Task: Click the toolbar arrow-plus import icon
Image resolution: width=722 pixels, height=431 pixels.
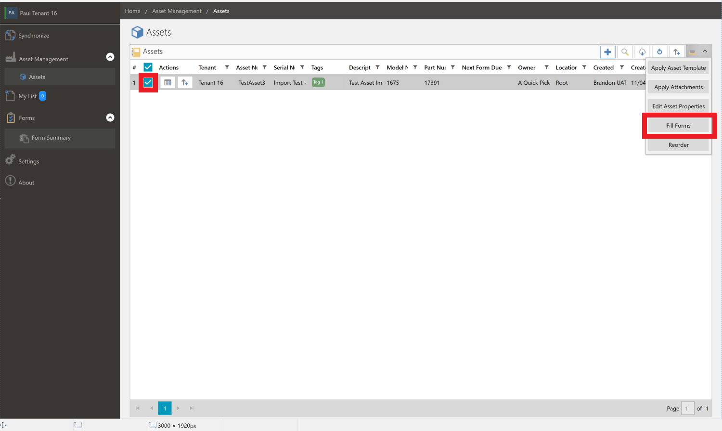Action: point(677,52)
